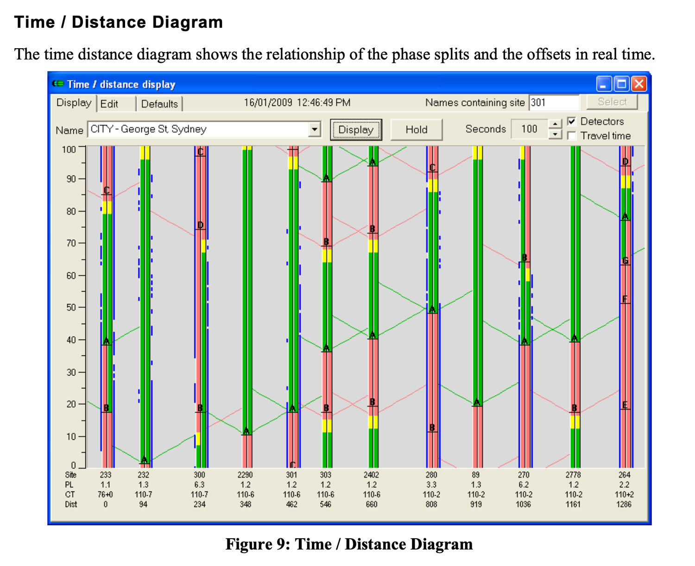Click phase D marker on site 300

(200, 225)
